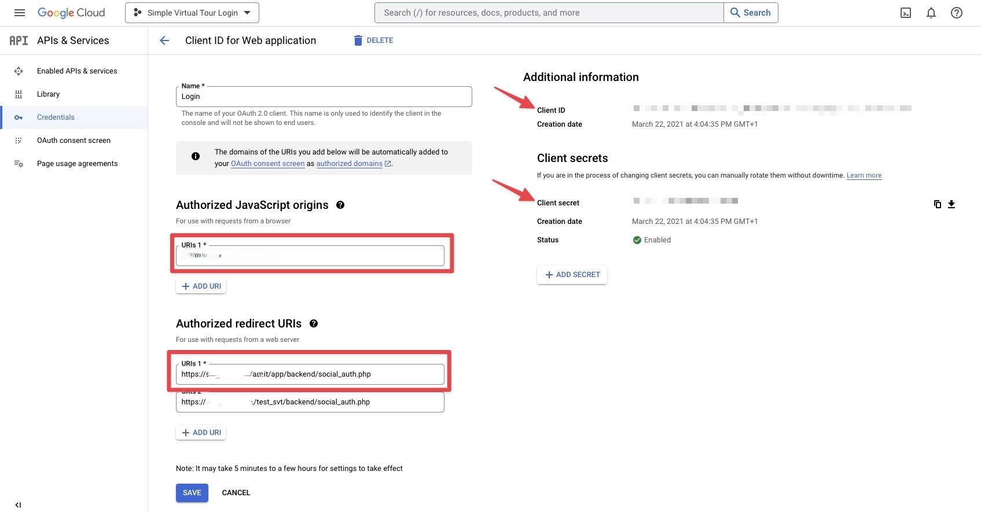This screenshot has width=981, height=512.
Task: Click help icon beside Authorized redirect URIs
Action: [x=314, y=323]
